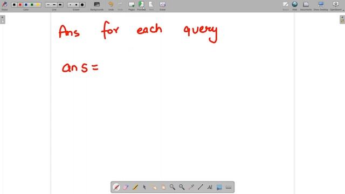Select the Zoom out tool
Image resolution: width=345 pixels, height=194 pixels.
pyautogui.click(x=182, y=187)
